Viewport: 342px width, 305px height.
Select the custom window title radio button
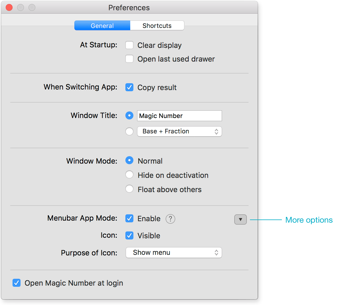[129, 115]
